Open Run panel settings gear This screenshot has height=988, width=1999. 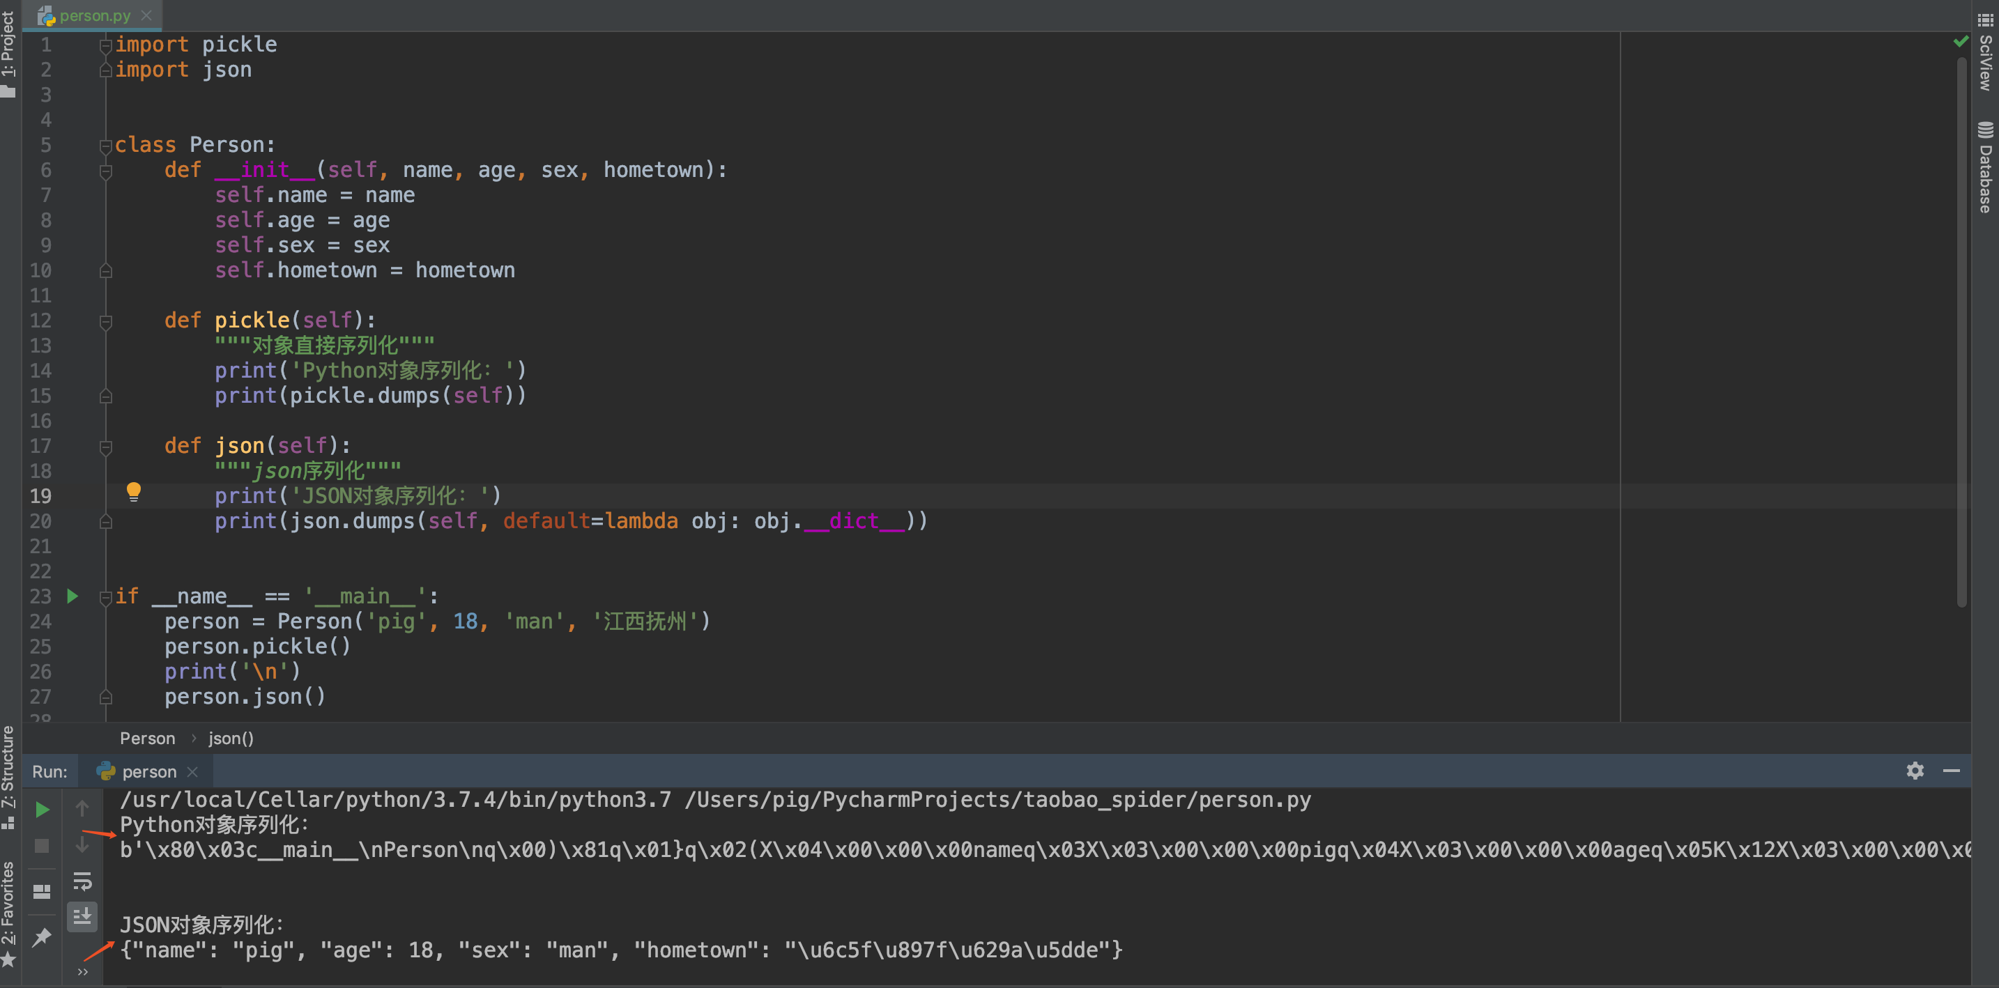[1915, 771]
